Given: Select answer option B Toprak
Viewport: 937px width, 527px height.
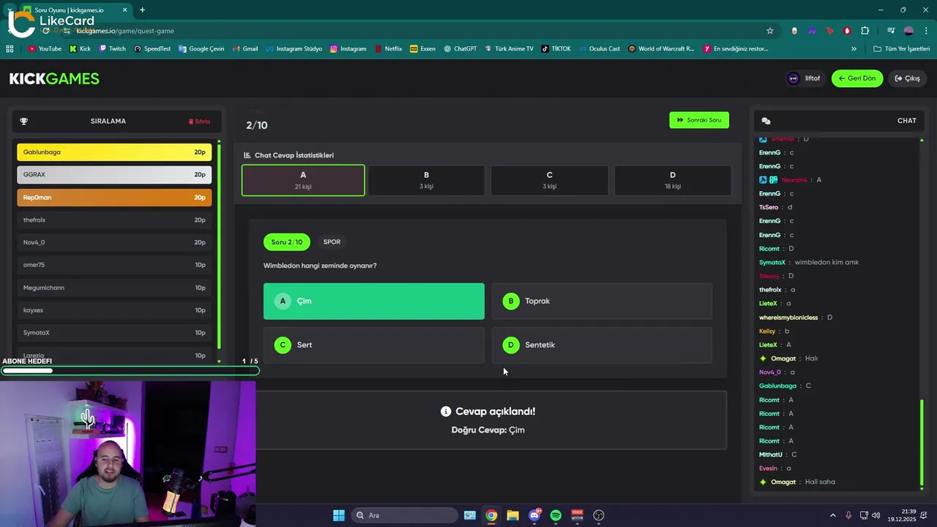Looking at the screenshot, I should pos(602,301).
